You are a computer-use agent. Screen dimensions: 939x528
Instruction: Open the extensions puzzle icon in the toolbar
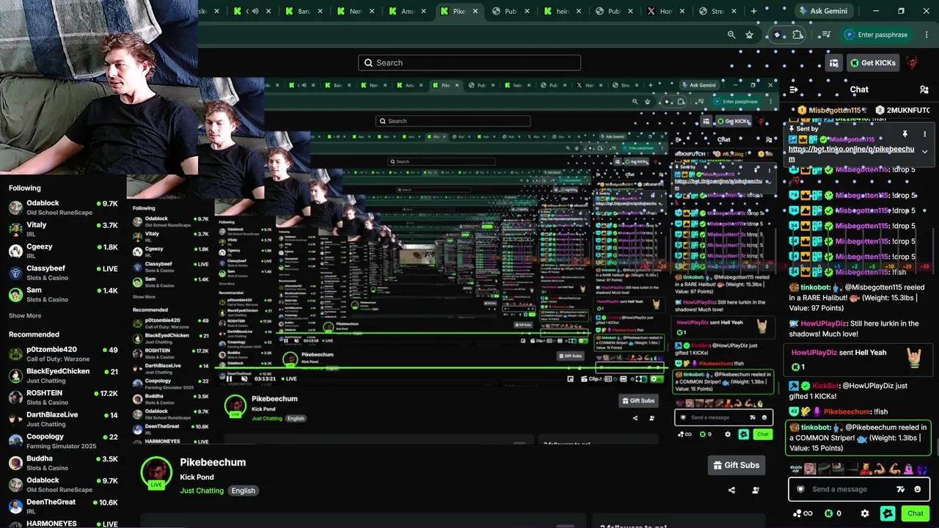(x=797, y=34)
